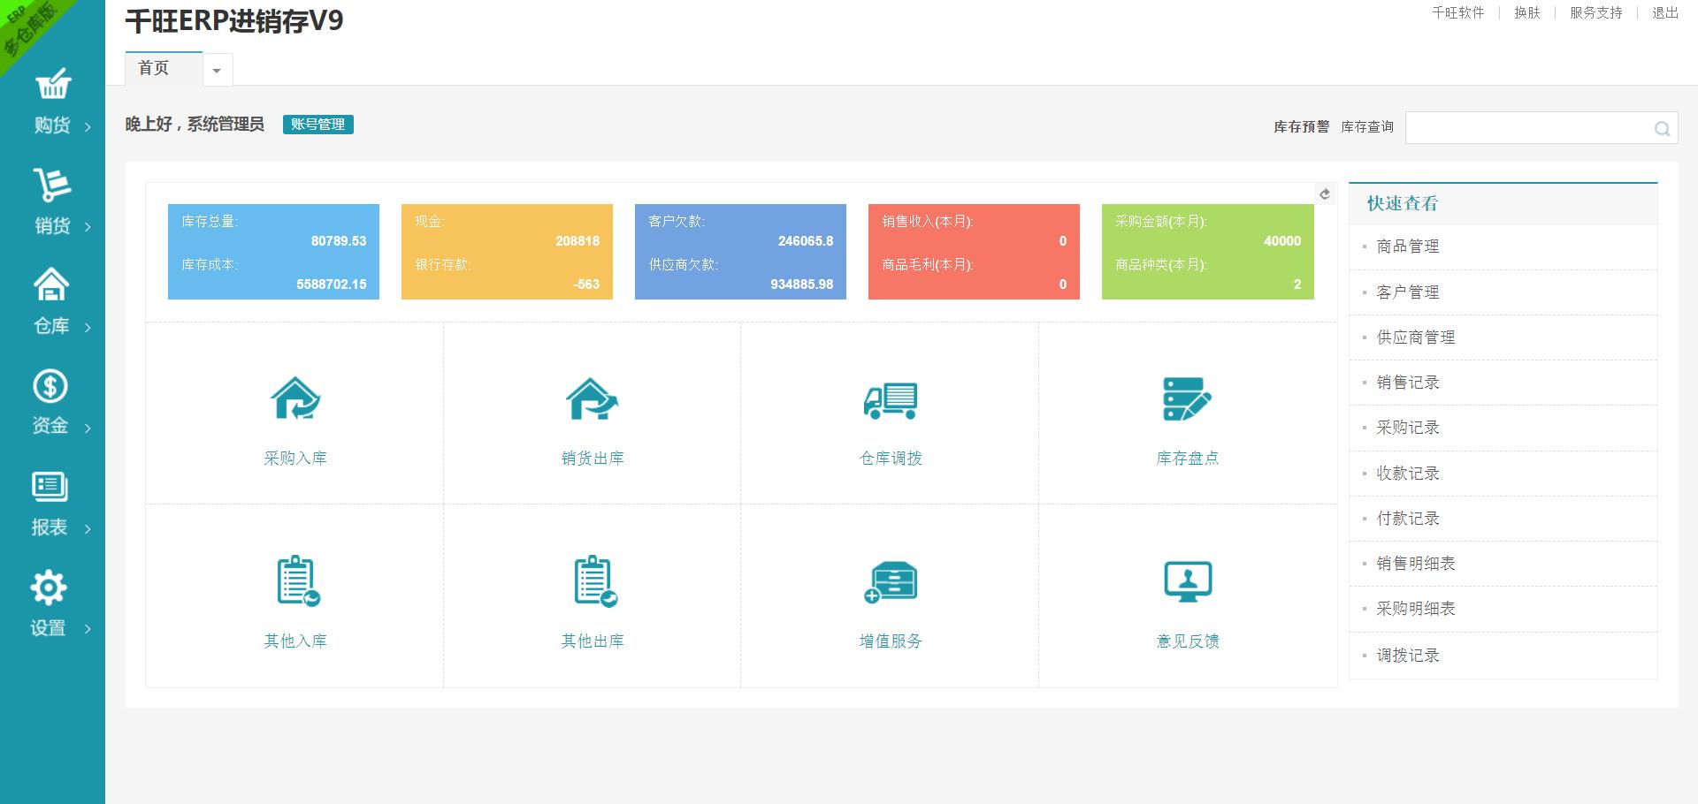Click the yellow 现金 summary card
The width and height of the screenshot is (1698, 804).
[x=507, y=252]
